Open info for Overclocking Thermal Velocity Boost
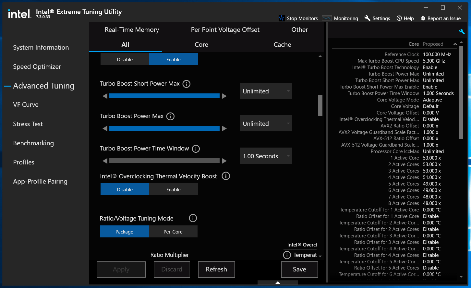 pos(226,176)
